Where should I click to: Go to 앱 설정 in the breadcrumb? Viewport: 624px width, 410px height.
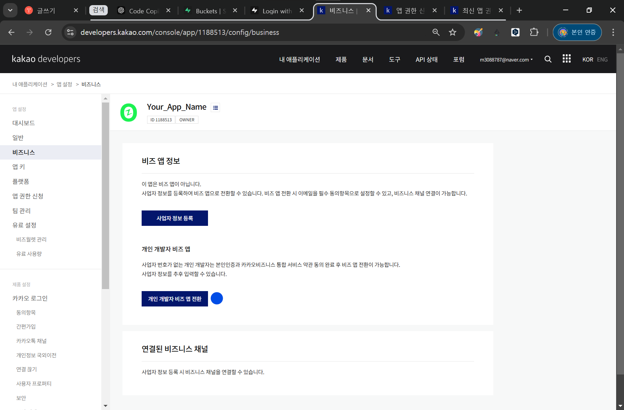click(x=64, y=84)
